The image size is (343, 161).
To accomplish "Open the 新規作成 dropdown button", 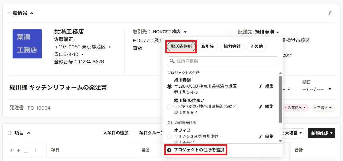I will (x=322, y=133).
